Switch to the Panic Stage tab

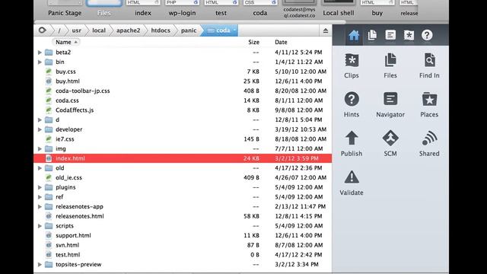[65, 8]
